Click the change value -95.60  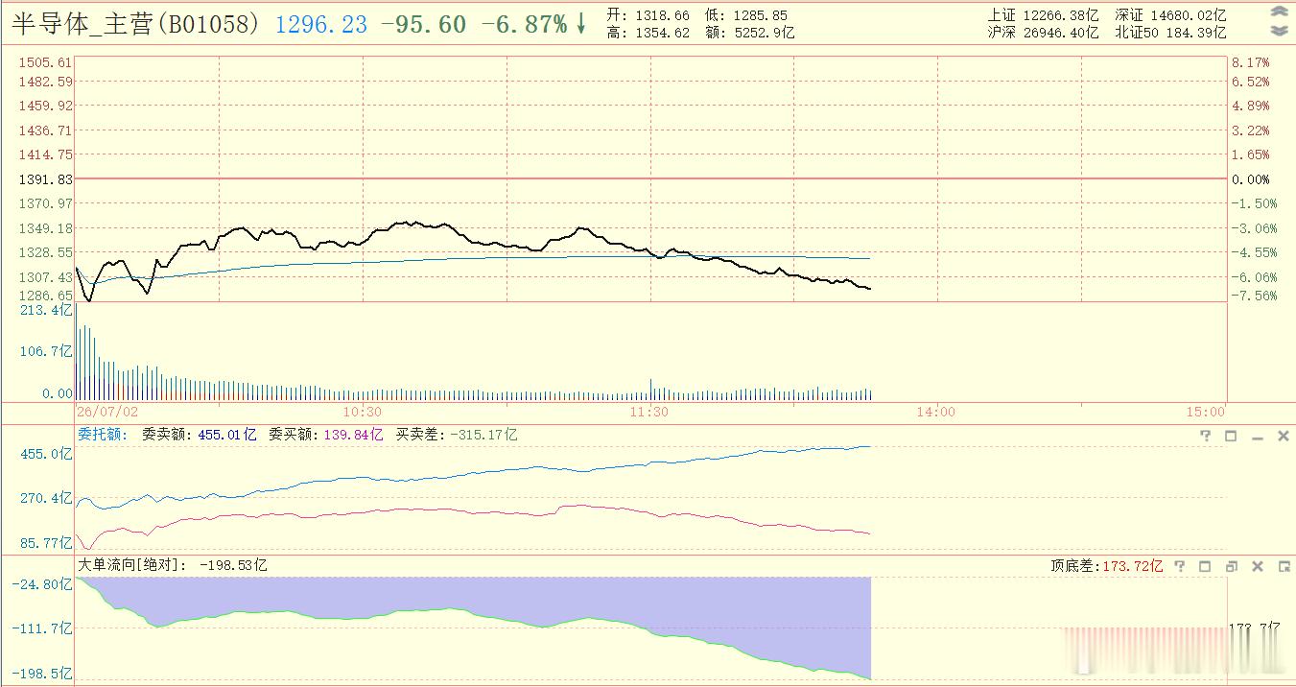[x=424, y=25]
